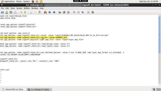Image resolution: width=161 pixels, height=91 pixels.
Task: Click the GVIM window menu icon
Action: click(2, 5)
